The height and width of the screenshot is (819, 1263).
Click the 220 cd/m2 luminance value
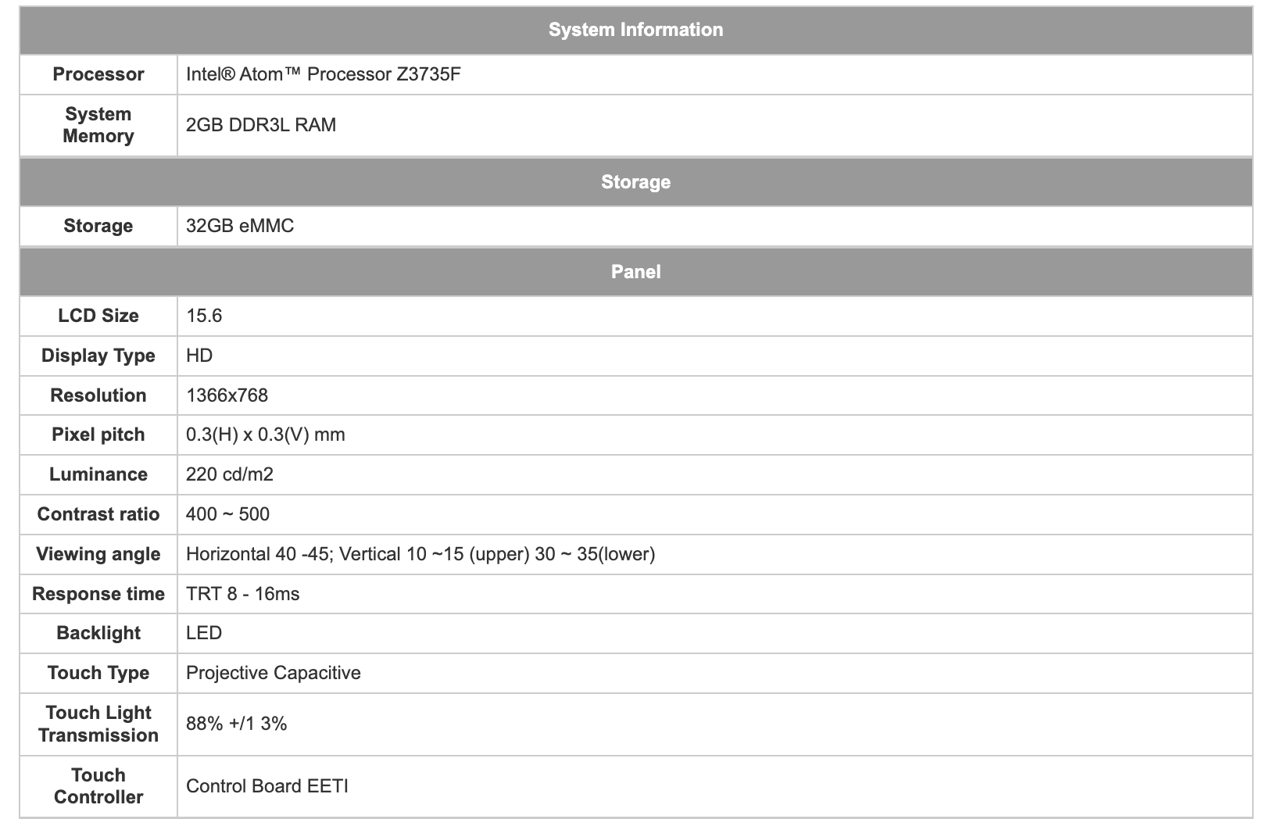(x=230, y=474)
